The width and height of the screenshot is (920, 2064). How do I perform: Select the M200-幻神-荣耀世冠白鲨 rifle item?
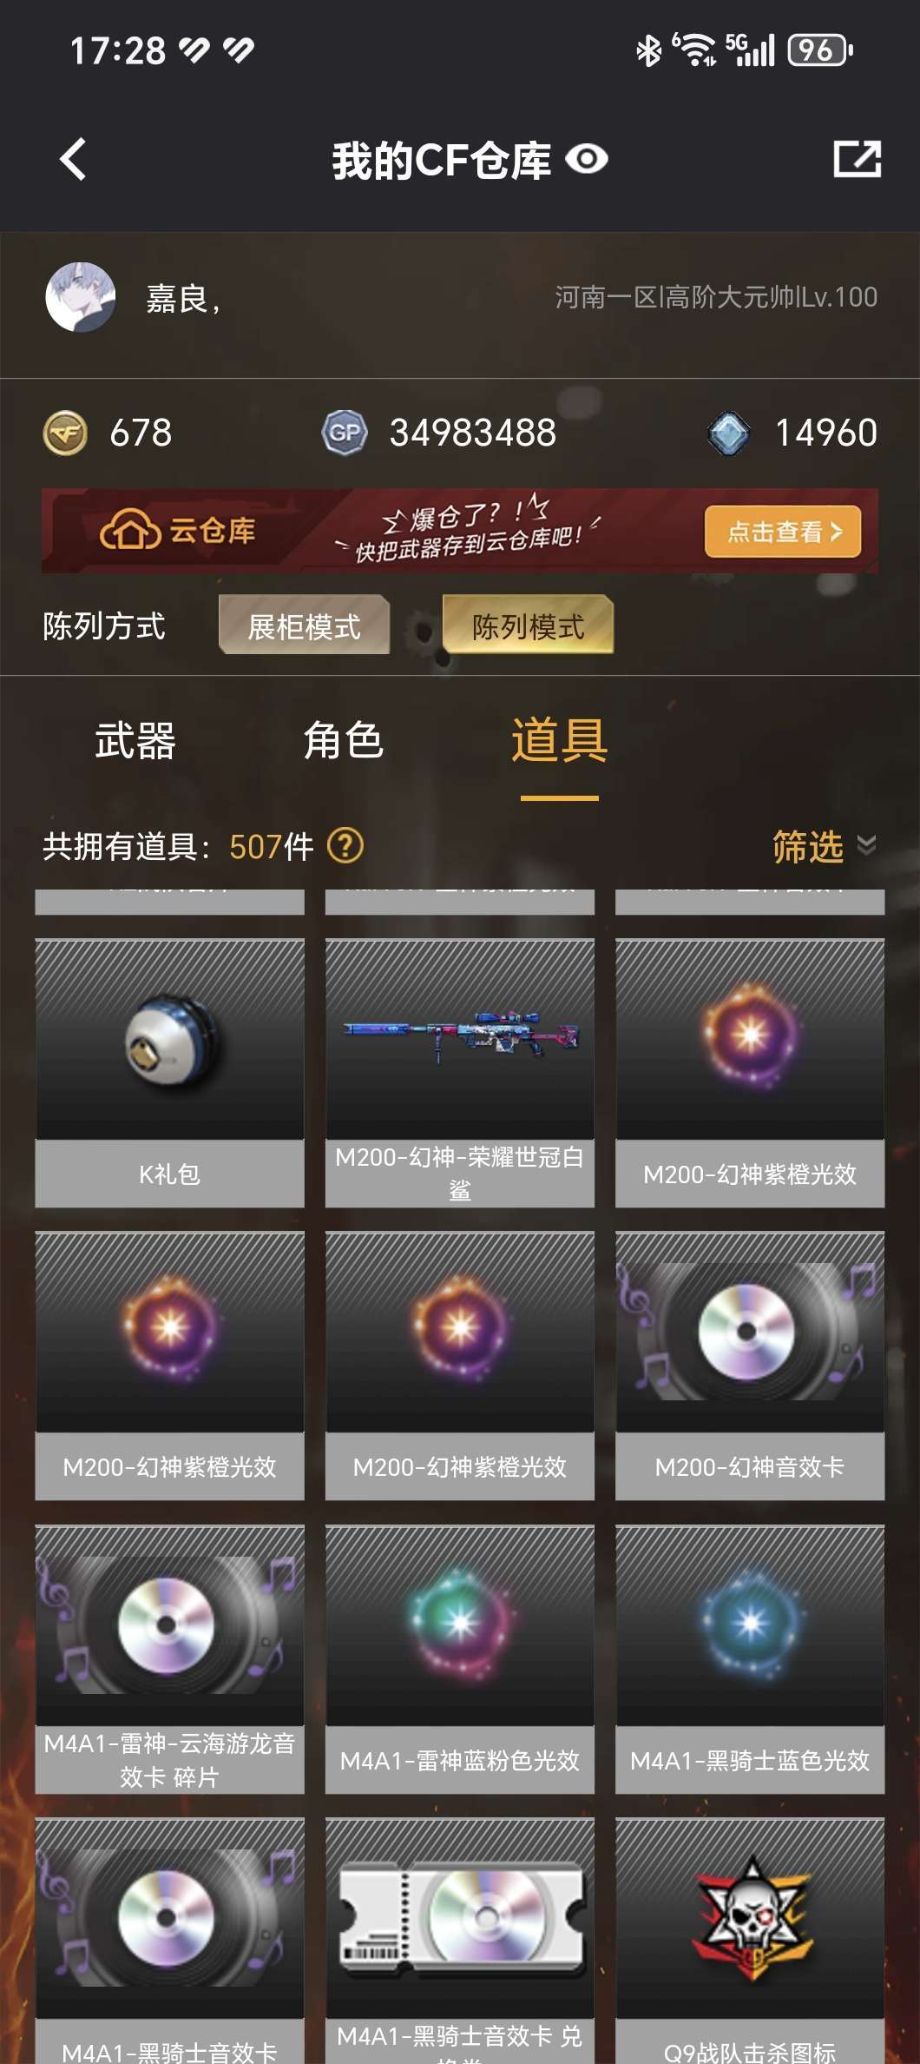point(460,1074)
